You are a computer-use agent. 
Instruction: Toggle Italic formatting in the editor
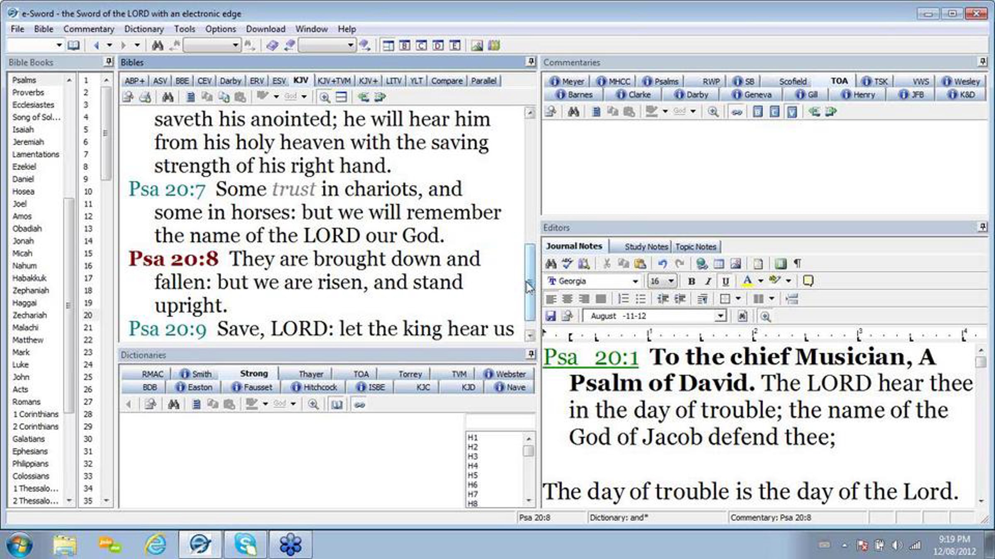coord(708,281)
